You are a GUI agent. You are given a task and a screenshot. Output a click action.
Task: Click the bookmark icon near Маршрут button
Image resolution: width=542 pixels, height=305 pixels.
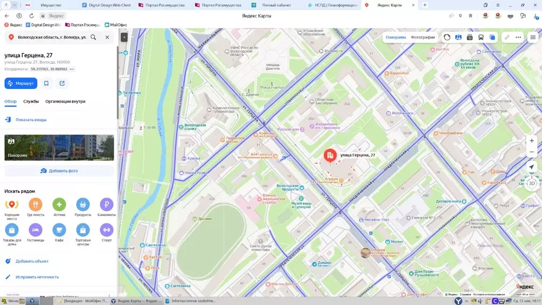(46, 83)
